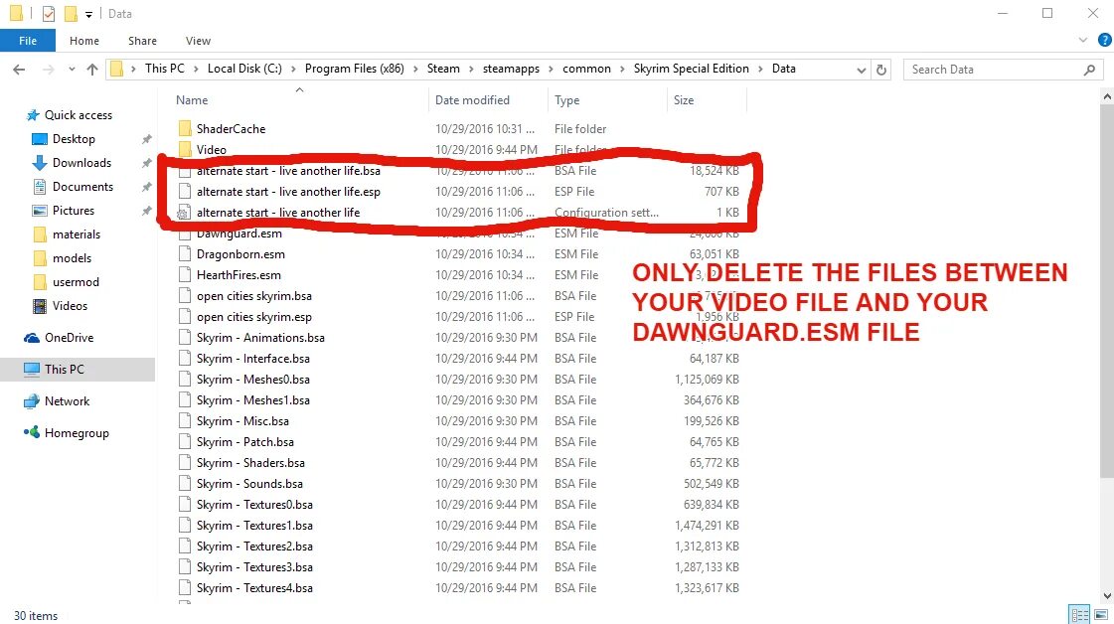This screenshot has height=624, width=1114.
Task: Open the Explorer Help icon
Action: 1105,40
